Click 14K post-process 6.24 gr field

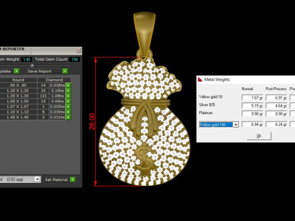[x=277, y=124]
